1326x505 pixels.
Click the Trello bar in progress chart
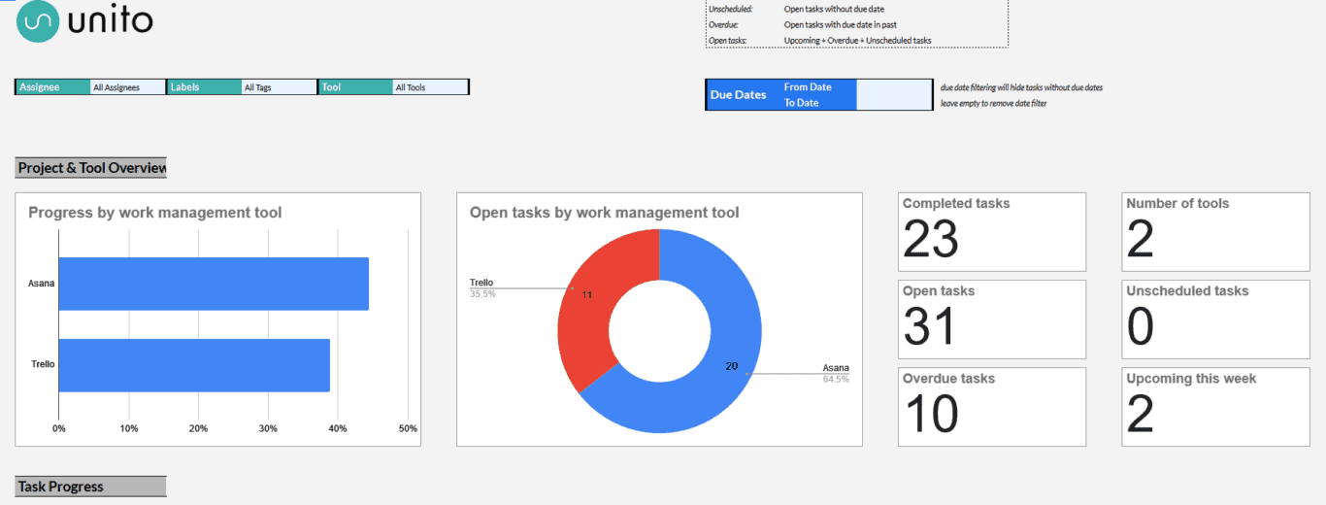coord(194,365)
